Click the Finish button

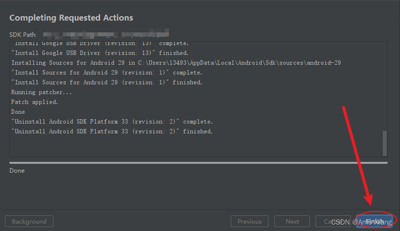[374, 221]
